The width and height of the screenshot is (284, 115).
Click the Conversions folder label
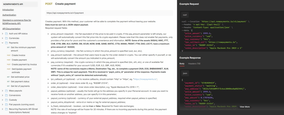[x=15, y=95]
